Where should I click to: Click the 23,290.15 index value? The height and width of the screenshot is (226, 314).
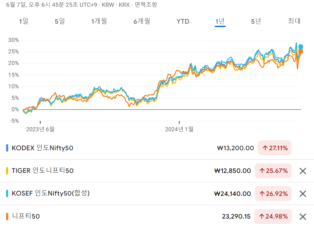tap(236, 217)
